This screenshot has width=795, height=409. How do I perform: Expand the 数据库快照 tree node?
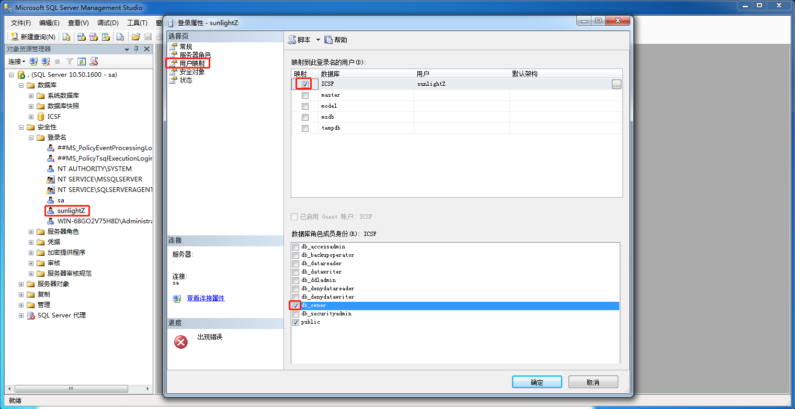31,106
